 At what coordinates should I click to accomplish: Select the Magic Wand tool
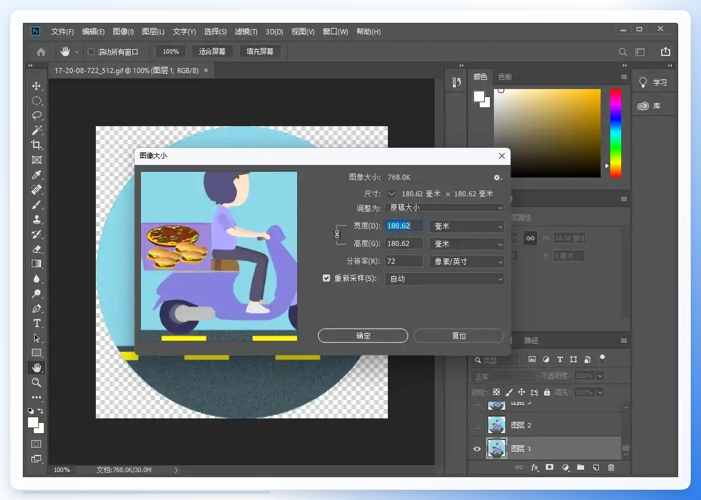point(37,130)
